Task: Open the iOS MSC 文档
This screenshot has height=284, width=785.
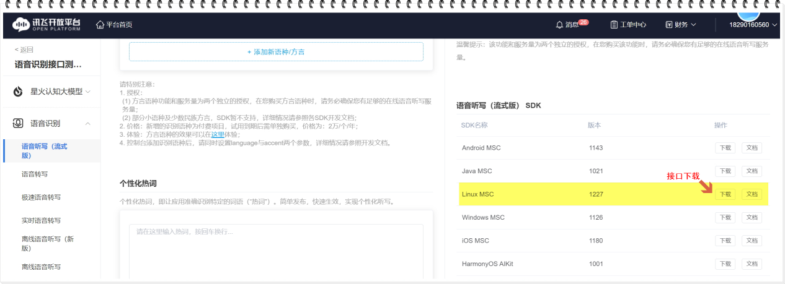Action: (752, 241)
